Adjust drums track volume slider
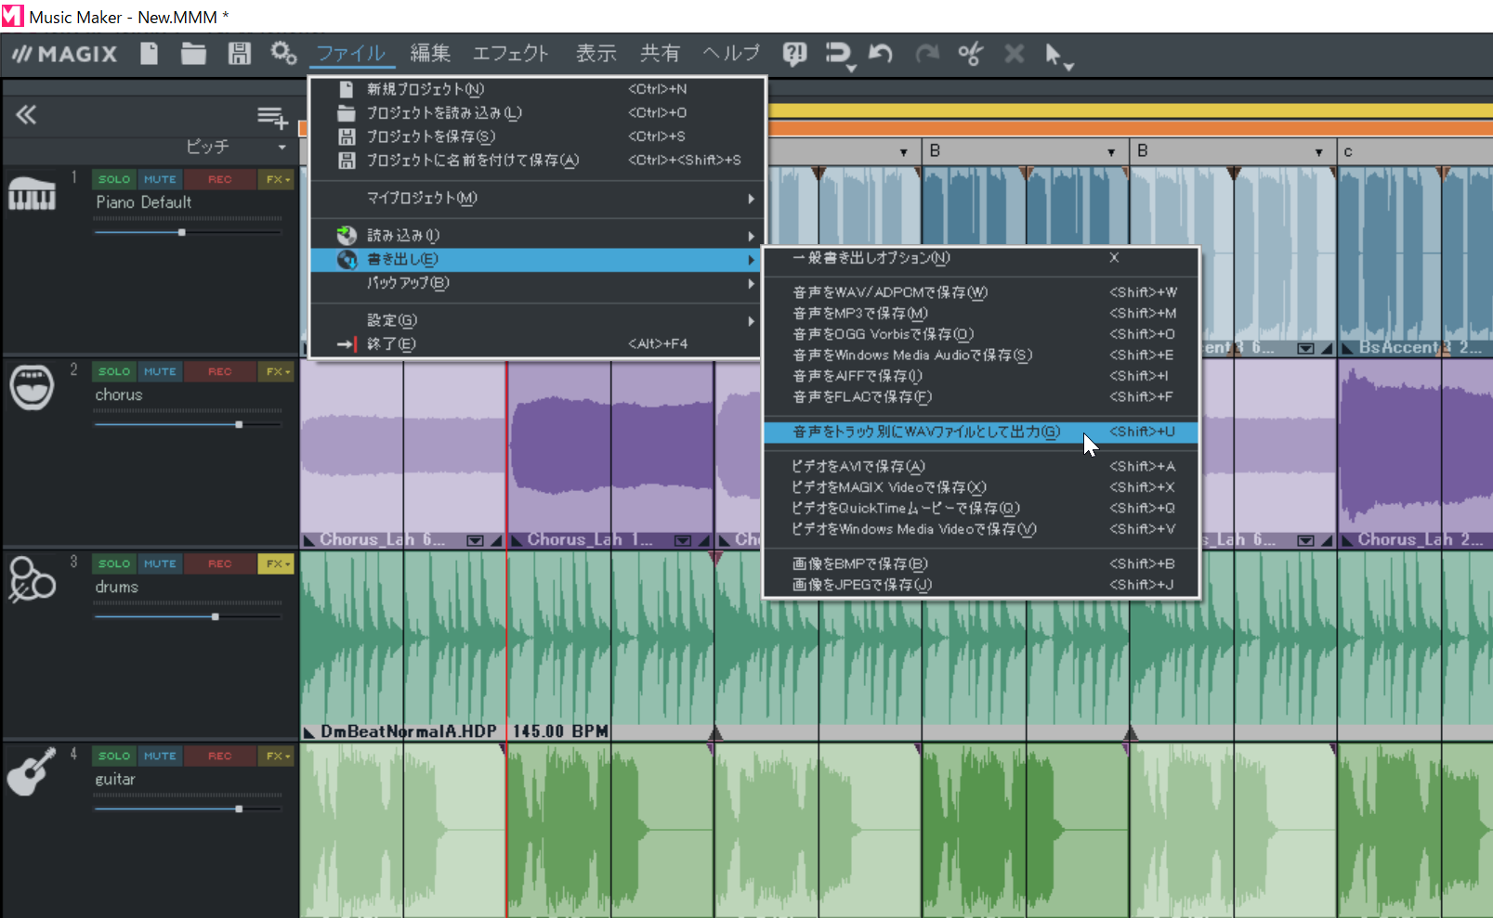 [216, 616]
